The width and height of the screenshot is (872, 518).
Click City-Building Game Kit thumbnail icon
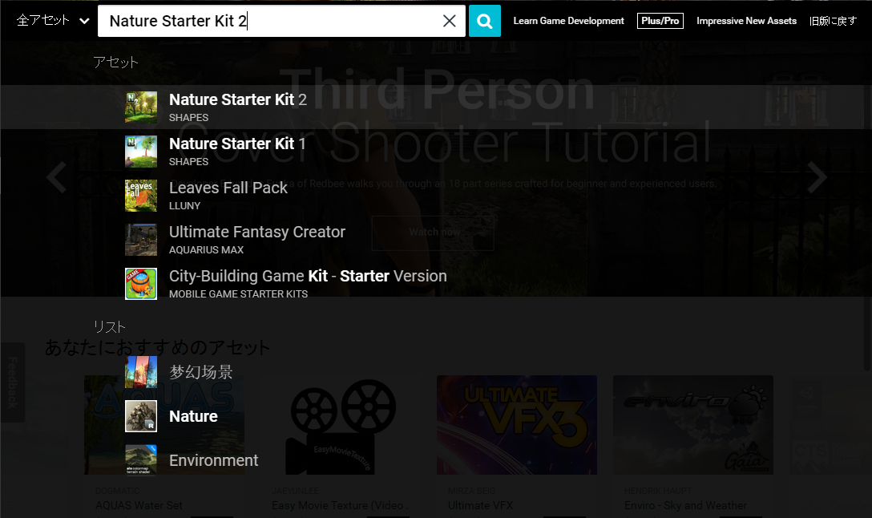click(141, 284)
